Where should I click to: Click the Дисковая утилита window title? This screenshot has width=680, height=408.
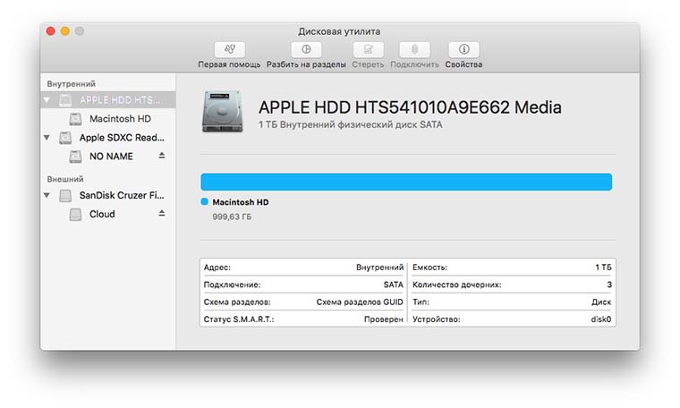(339, 31)
